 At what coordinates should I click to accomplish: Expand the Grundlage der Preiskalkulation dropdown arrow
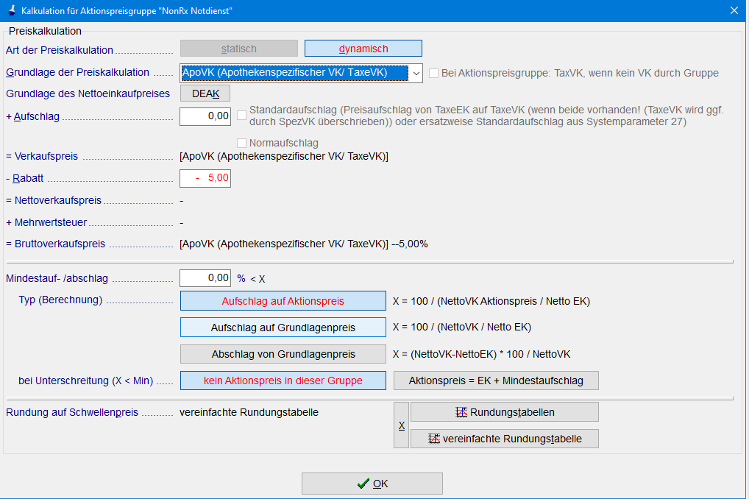(416, 73)
